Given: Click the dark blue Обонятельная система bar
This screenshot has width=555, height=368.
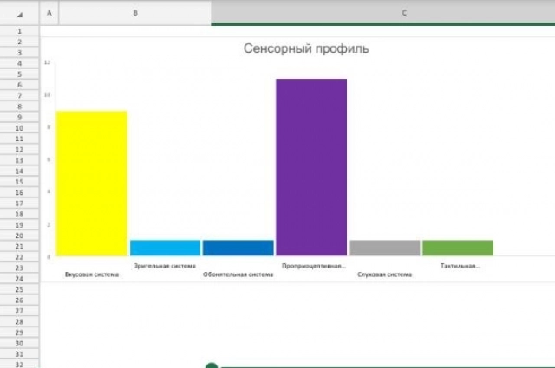Looking at the screenshot, I should pos(238,248).
